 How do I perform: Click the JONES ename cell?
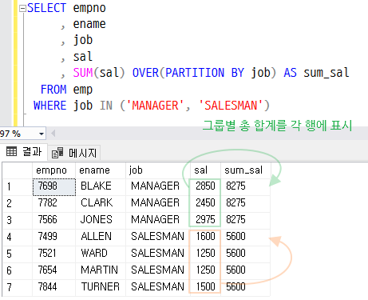pos(101,220)
